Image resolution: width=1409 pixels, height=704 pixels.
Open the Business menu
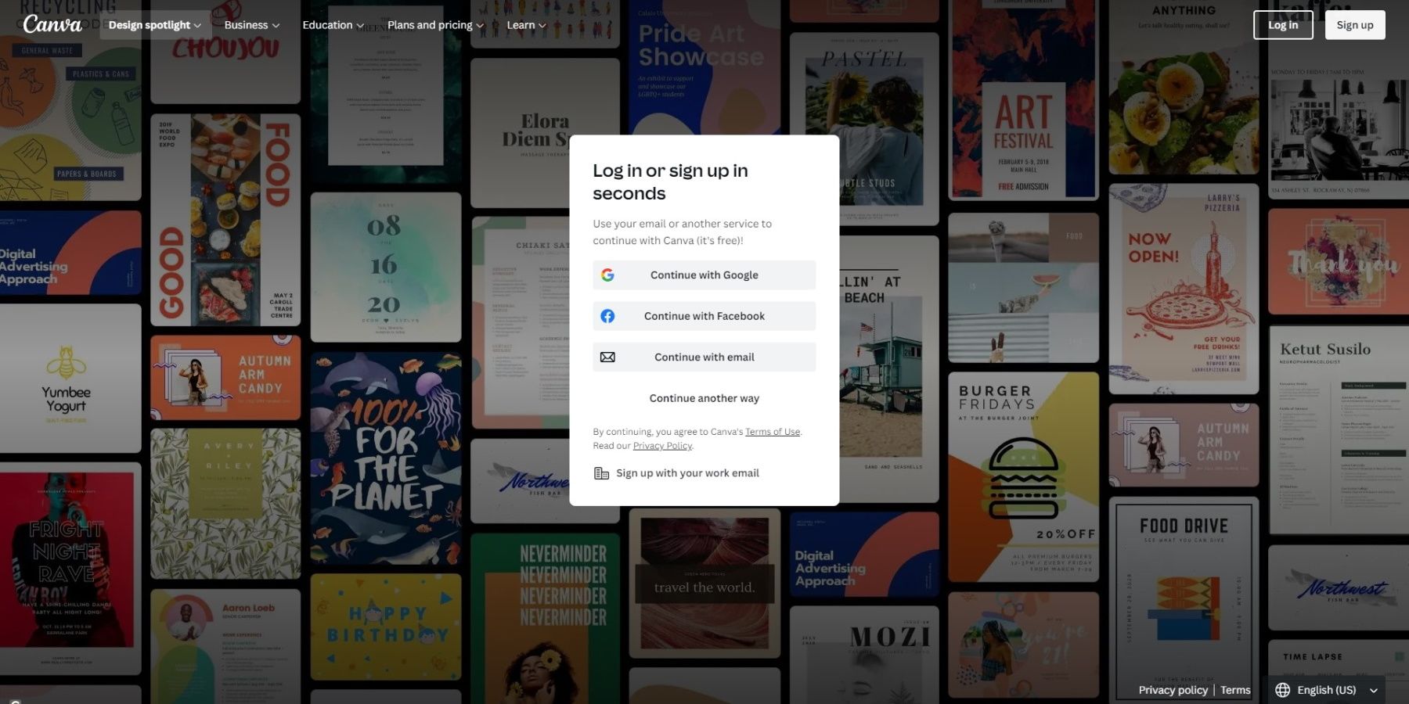[251, 25]
